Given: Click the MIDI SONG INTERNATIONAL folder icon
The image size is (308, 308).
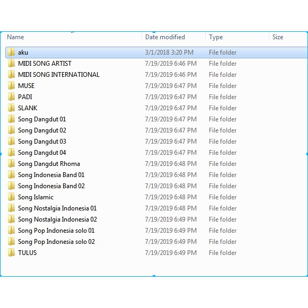Looking at the screenshot, I should pos(11,74).
